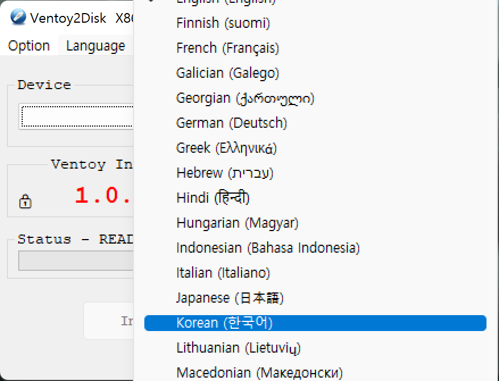Select Hindi language entry
The height and width of the screenshot is (381, 499).
tap(315, 198)
